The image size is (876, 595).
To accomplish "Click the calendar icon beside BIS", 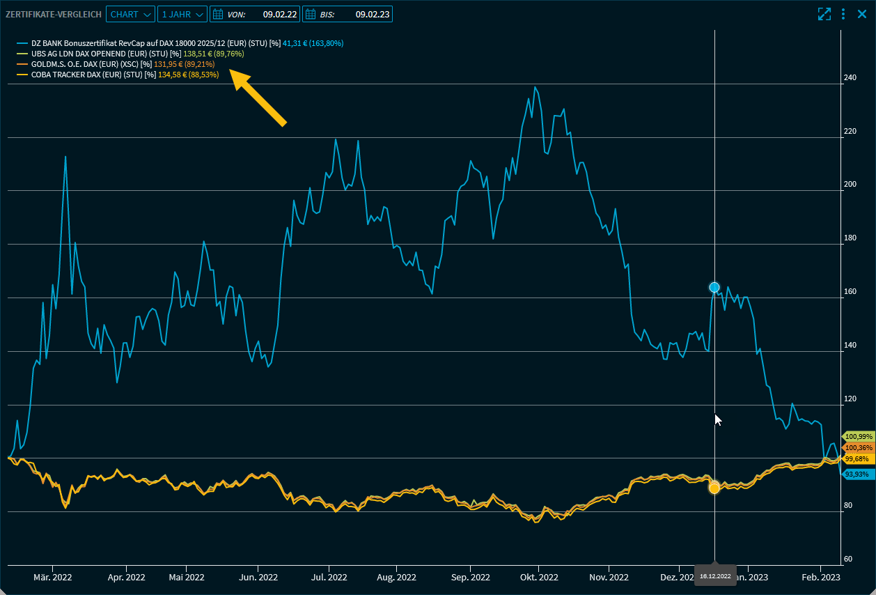I will click(x=311, y=14).
